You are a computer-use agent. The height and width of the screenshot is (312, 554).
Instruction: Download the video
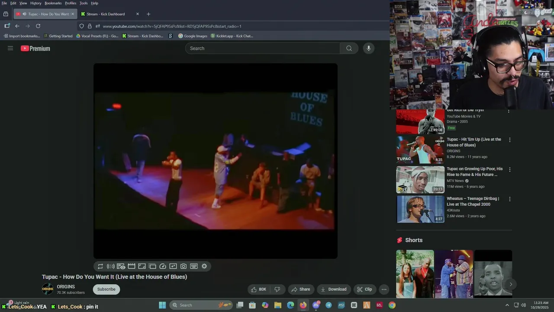(334, 289)
